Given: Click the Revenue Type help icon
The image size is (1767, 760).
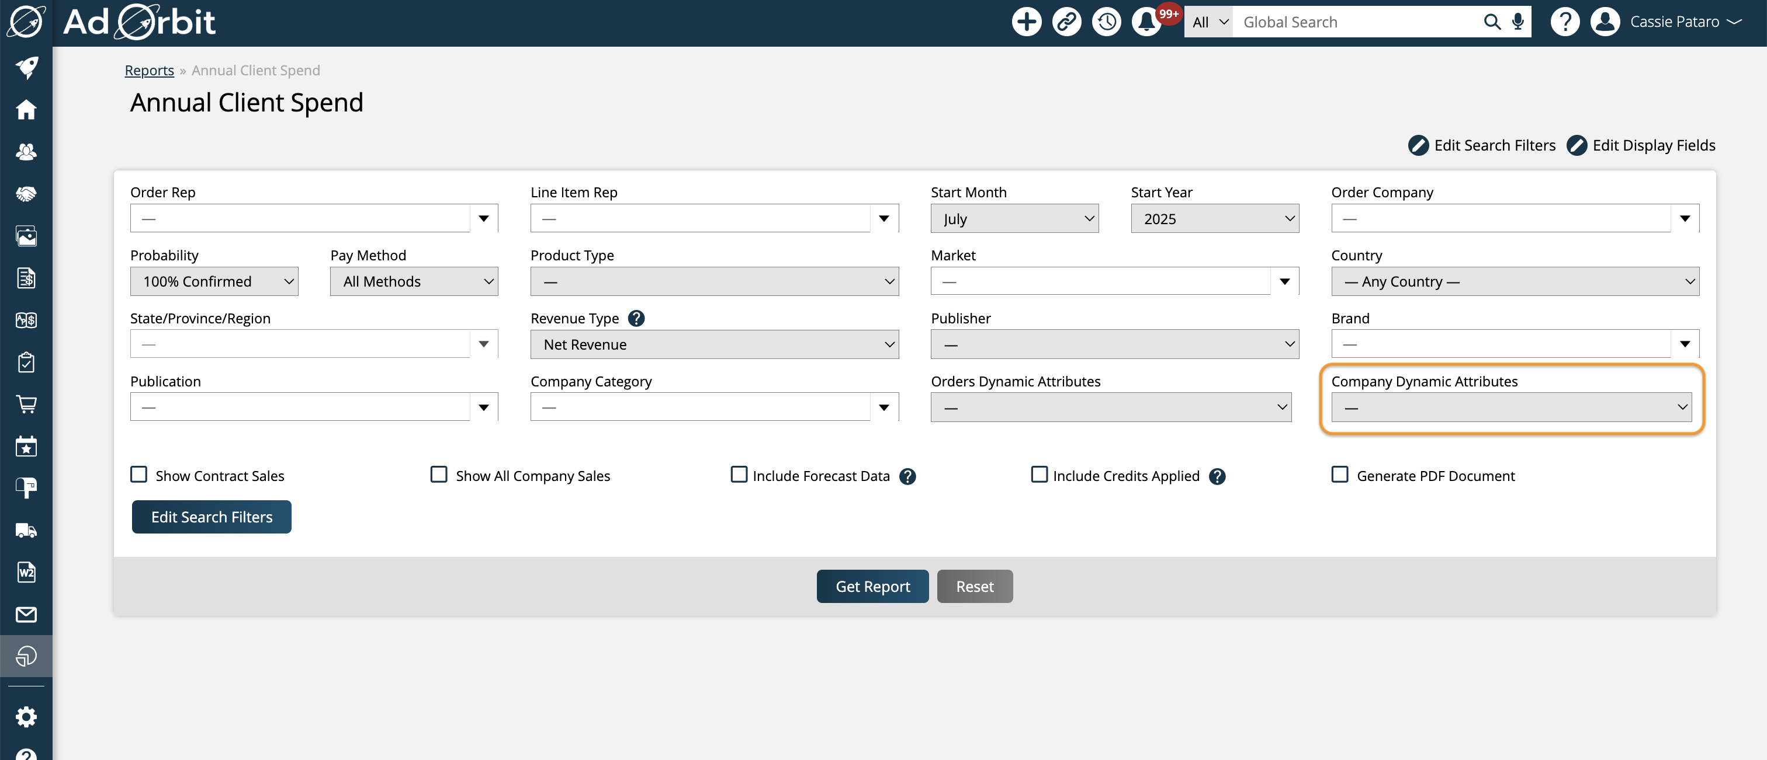Looking at the screenshot, I should 636,318.
